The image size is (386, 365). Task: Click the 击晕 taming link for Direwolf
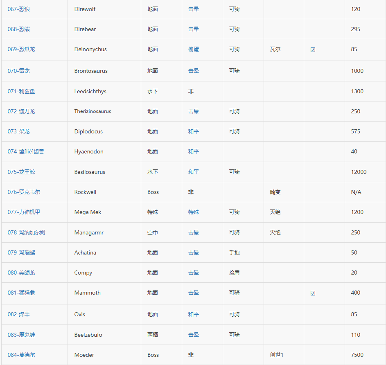(x=194, y=9)
